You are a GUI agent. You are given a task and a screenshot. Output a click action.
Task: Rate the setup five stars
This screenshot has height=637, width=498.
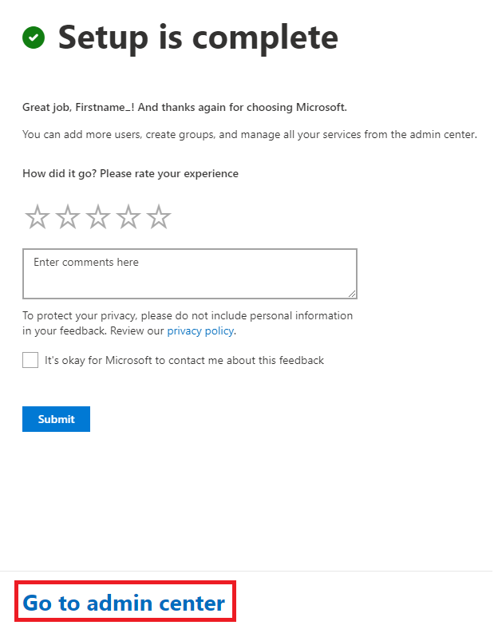point(159,218)
